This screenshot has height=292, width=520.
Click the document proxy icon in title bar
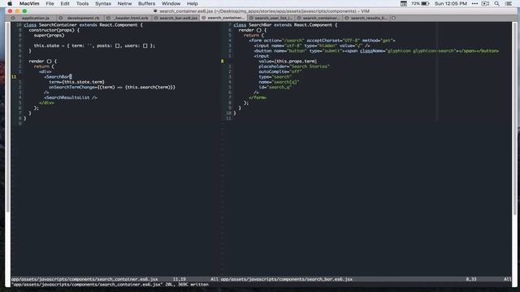click(155, 11)
